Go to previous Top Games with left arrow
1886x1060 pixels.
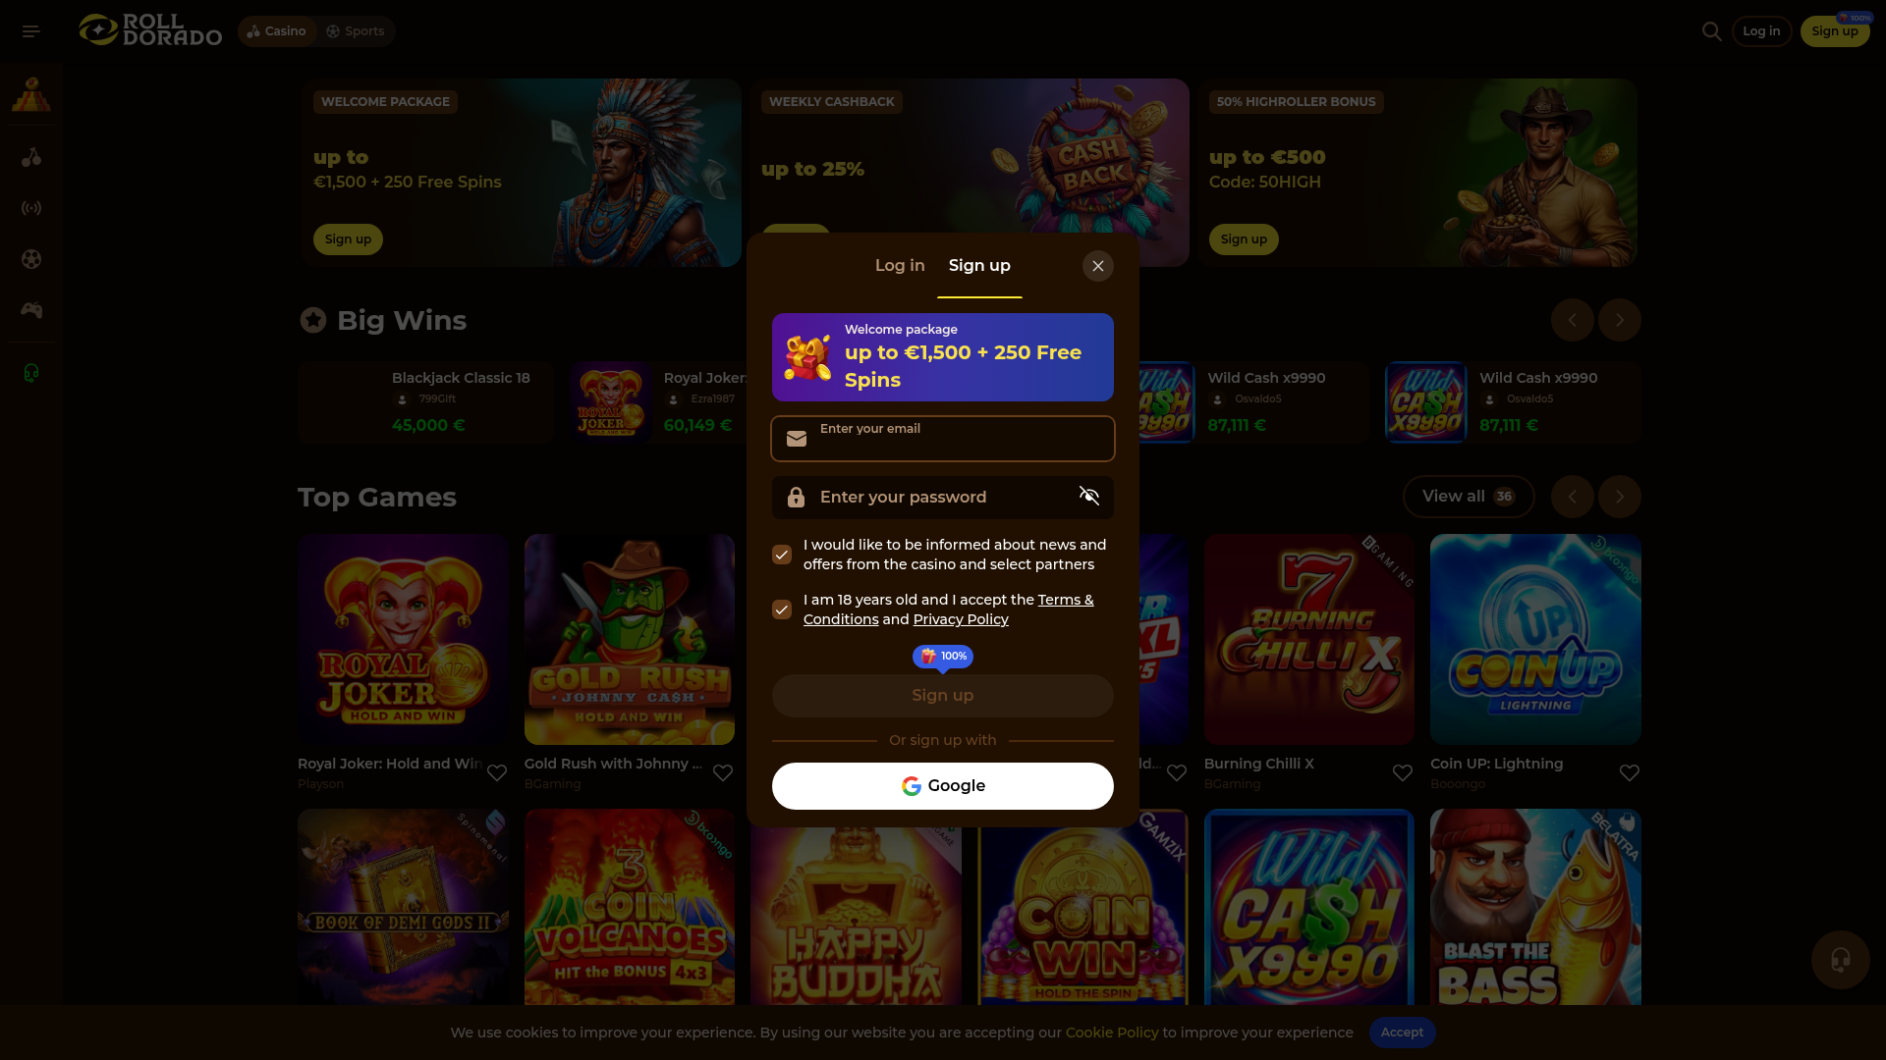point(1573,497)
